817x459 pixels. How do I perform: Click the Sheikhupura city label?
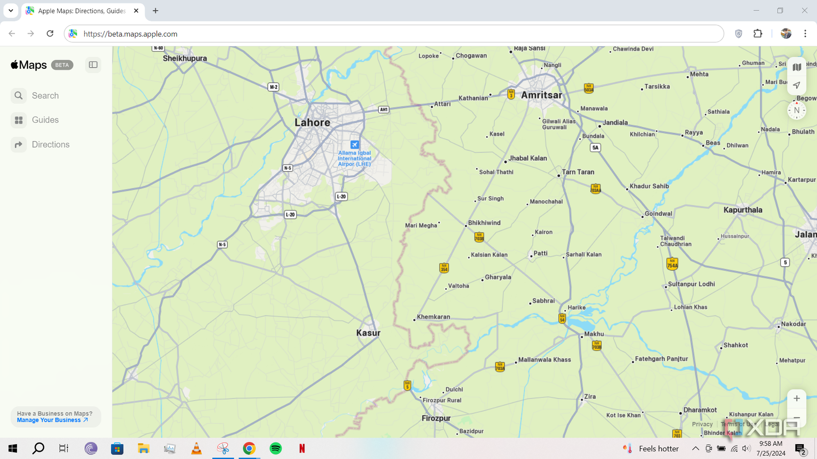[185, 58]
